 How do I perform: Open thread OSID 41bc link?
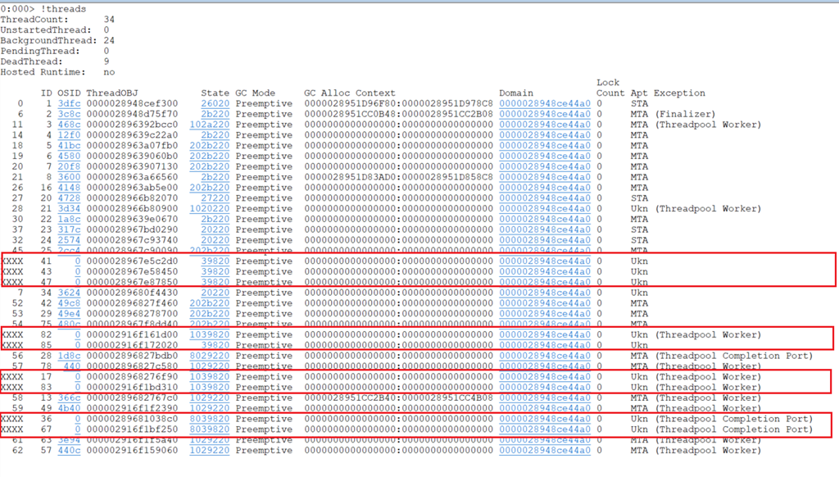tap(70, 146)
